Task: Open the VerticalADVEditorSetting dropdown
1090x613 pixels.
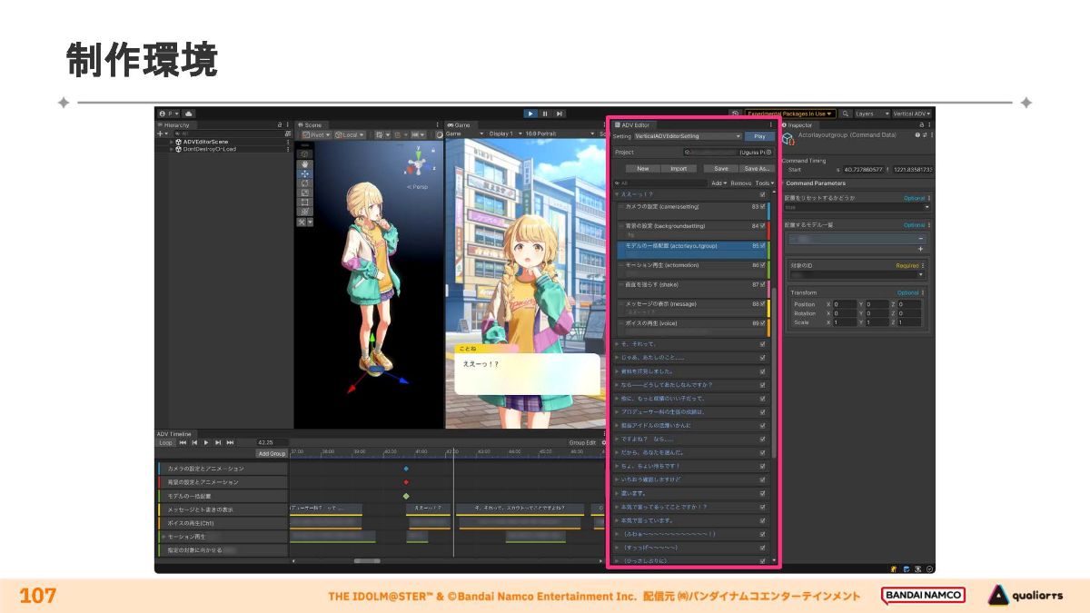Action: coord(688,136)
